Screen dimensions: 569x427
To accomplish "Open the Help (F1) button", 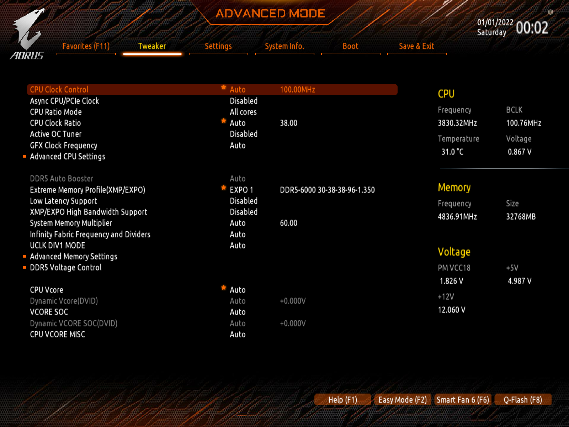I will pos(343,400).
